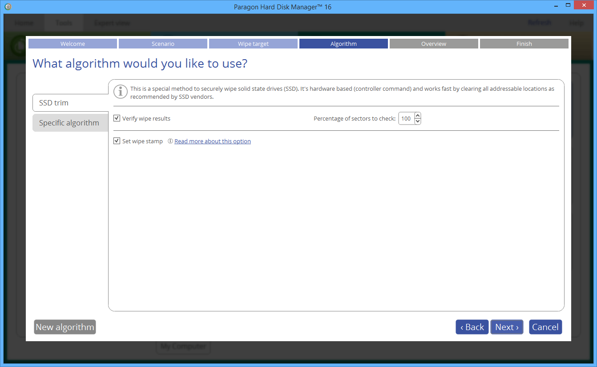The image size is (597, 367).
Task: Decrease percentage of sectors with down arrow
Action: click(x=417, y=121)
